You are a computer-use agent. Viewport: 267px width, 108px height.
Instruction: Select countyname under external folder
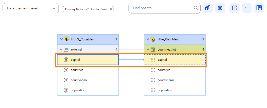[88, 80]
